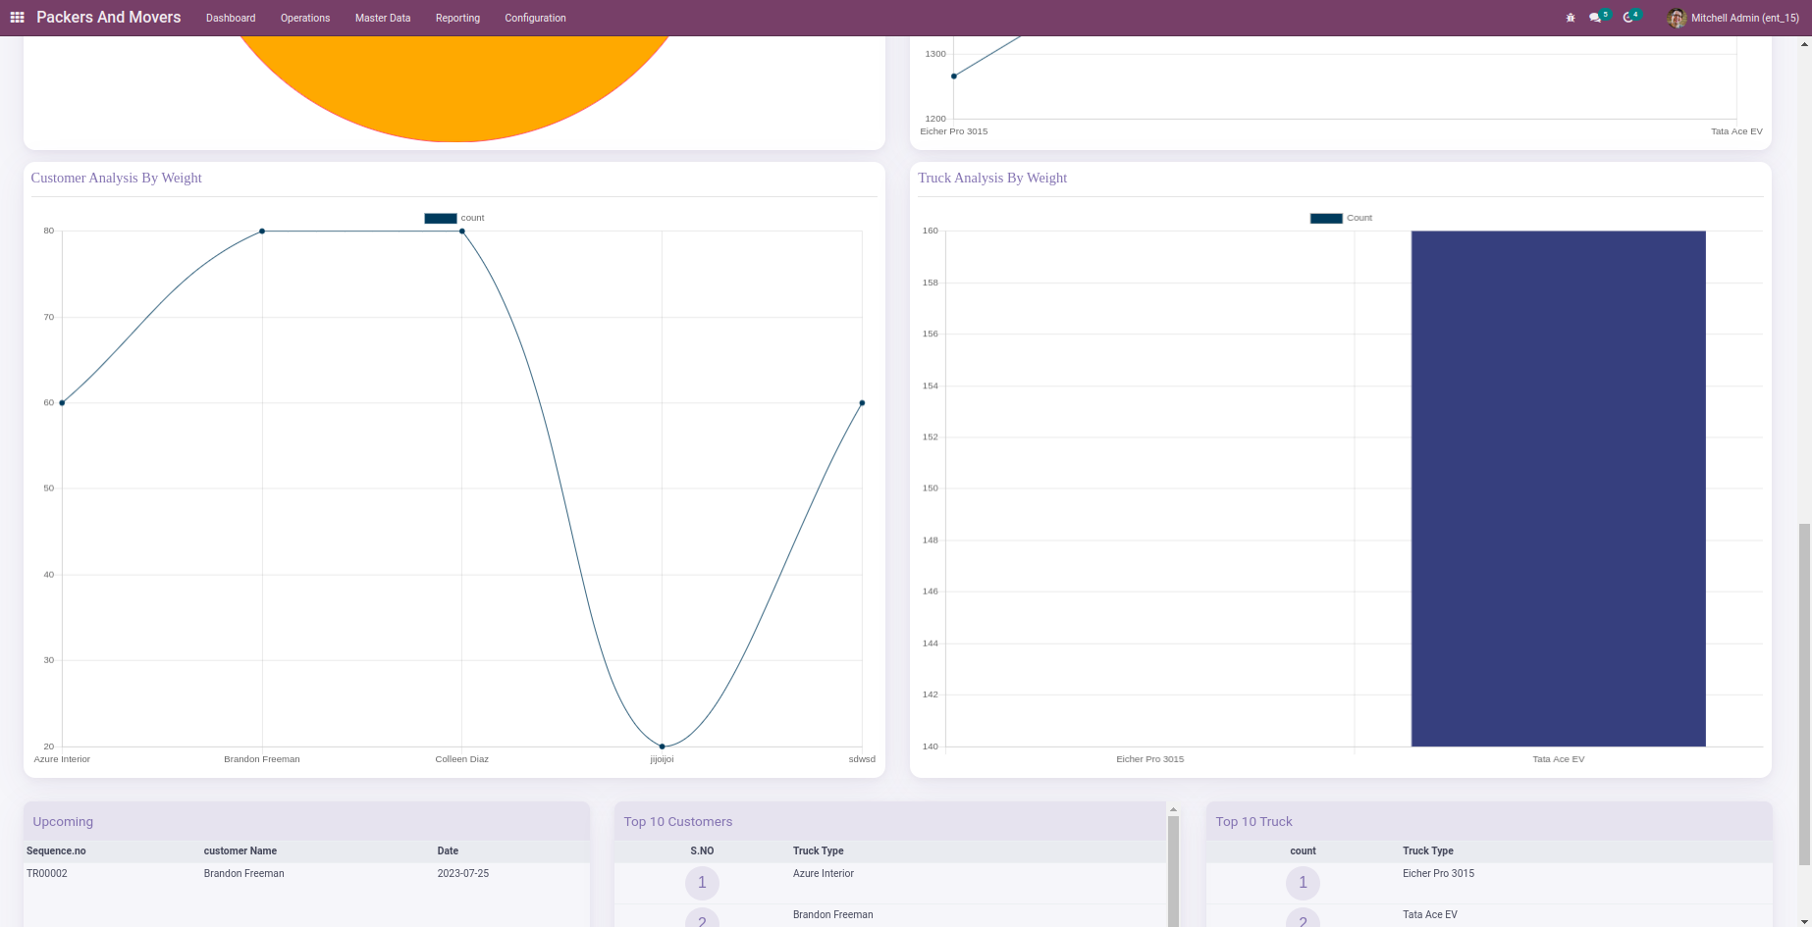The height and width of the screenshot is (927, 1812).
Task: Click the page vertical scrollbar thumb
Action: [1804, 695]
